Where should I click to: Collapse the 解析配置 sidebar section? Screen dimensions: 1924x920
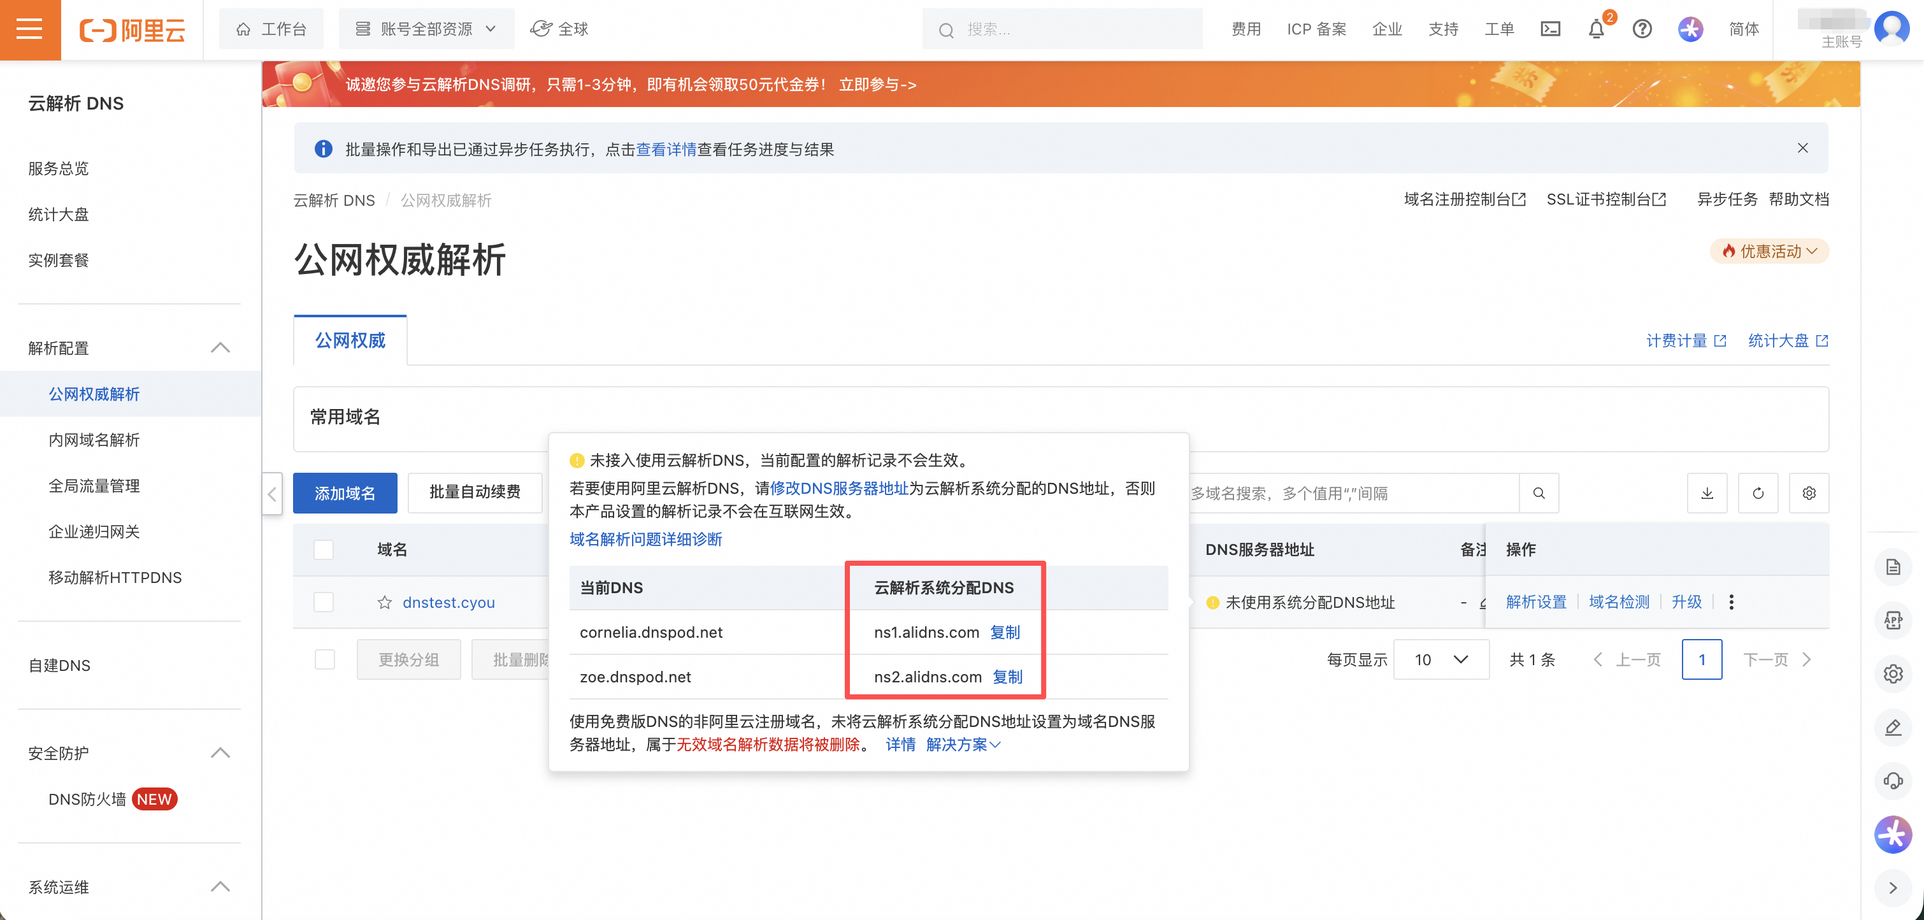click(x=220, y=348)
